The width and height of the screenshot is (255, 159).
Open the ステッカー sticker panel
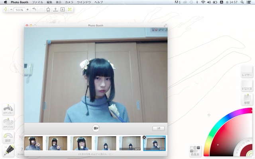coord(8,109)
